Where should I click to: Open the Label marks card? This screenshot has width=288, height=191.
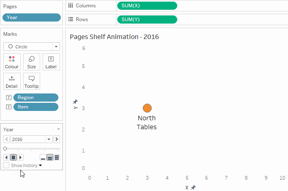(x=51, y=62)
